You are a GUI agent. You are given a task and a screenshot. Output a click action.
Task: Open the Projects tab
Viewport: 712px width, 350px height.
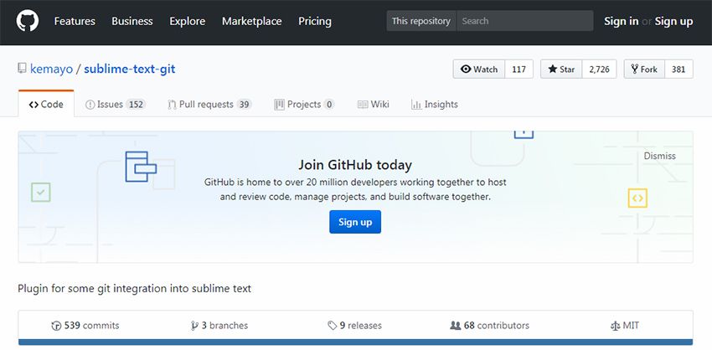303,105
